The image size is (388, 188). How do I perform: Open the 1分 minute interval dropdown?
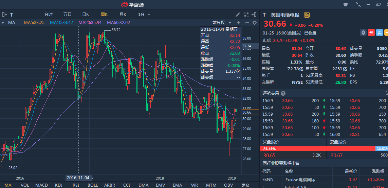tap(144, 15)
